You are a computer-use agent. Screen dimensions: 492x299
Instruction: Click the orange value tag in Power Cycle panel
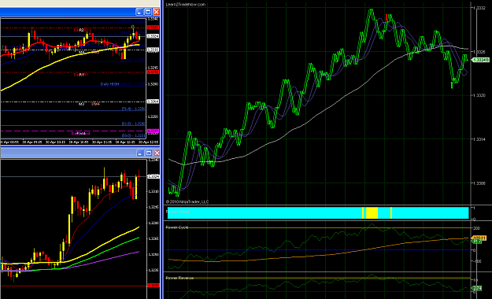tap(479, 238)
